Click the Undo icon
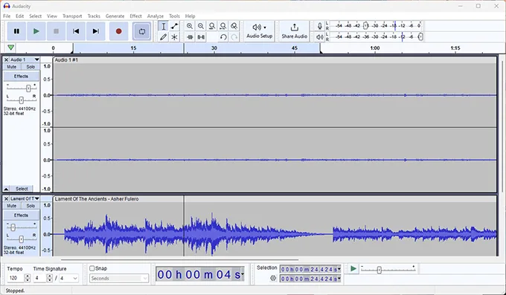 223,37
